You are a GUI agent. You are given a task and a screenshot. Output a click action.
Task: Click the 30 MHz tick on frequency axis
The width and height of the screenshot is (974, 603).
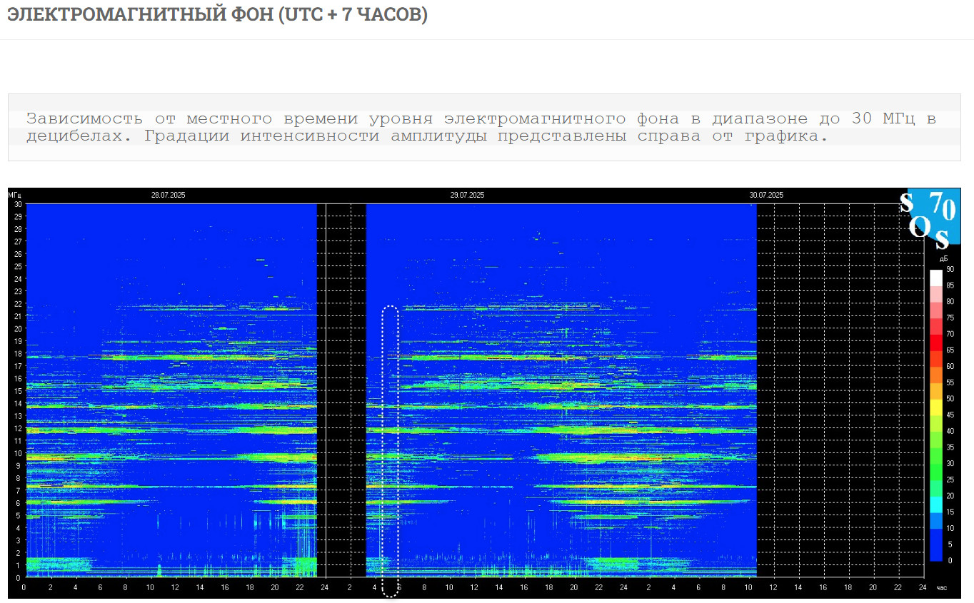click(x=17, y=204)
